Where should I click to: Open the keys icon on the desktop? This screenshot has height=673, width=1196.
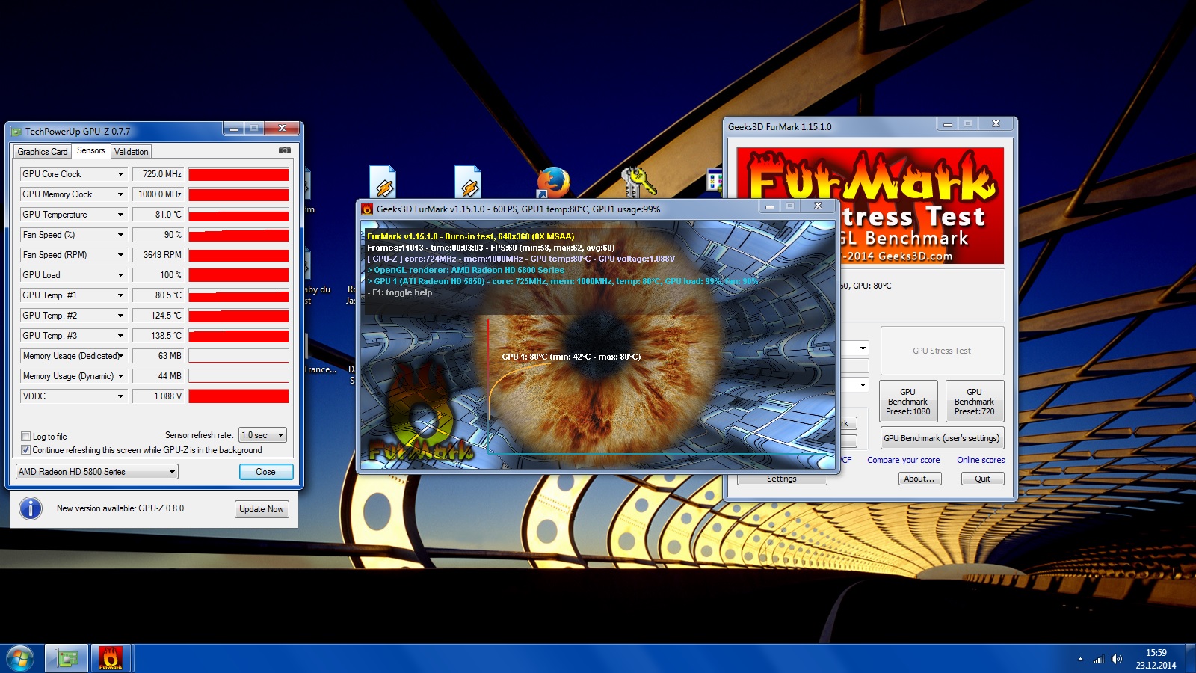638,182
